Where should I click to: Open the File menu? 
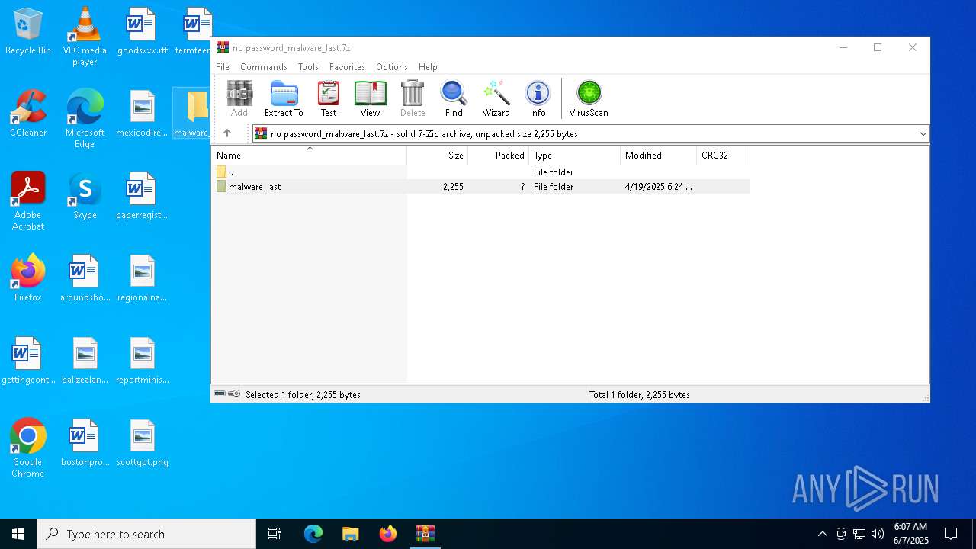click(223, 67)
